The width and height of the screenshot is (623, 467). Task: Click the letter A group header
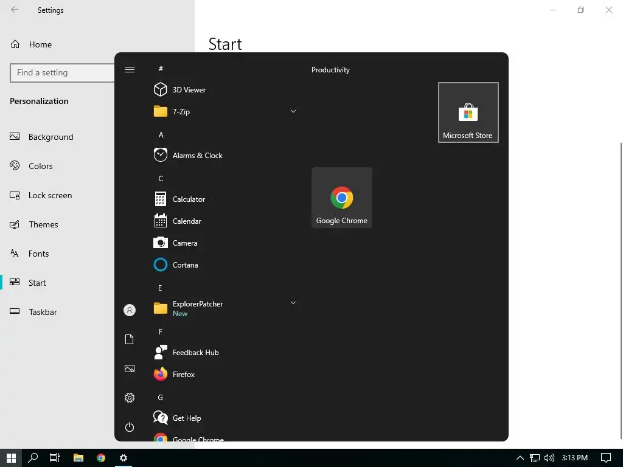[x=161, y=134]
